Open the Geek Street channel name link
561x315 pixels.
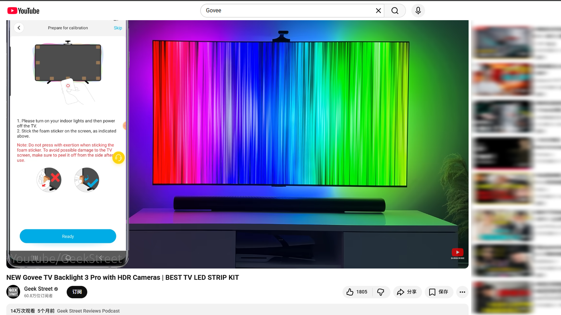tap(38, 289)
